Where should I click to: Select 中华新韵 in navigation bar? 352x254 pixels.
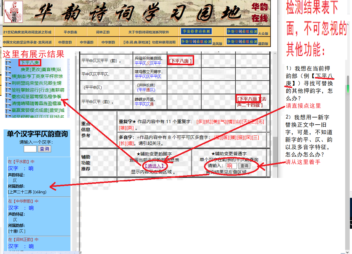108,42
